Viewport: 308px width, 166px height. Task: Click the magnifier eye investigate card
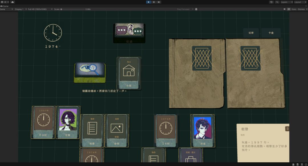[x=90, y=73]
